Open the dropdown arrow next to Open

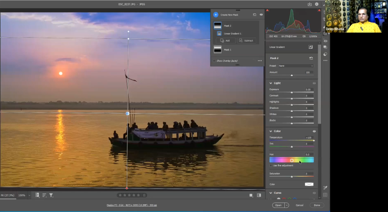click(x=287, y=205)
